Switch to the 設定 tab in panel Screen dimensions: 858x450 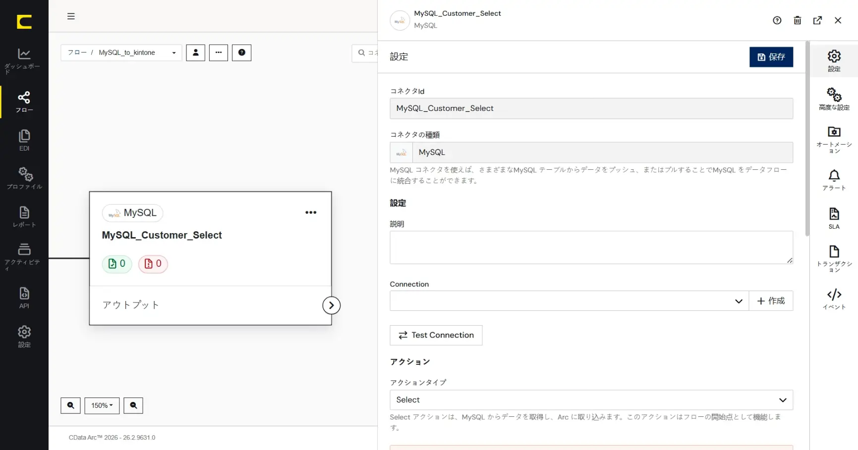tap(834, 61)
